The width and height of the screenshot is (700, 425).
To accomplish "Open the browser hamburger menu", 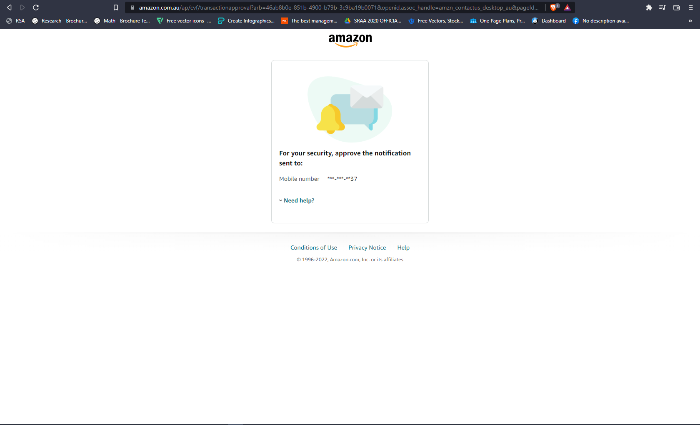I will (x=690, y=7).
